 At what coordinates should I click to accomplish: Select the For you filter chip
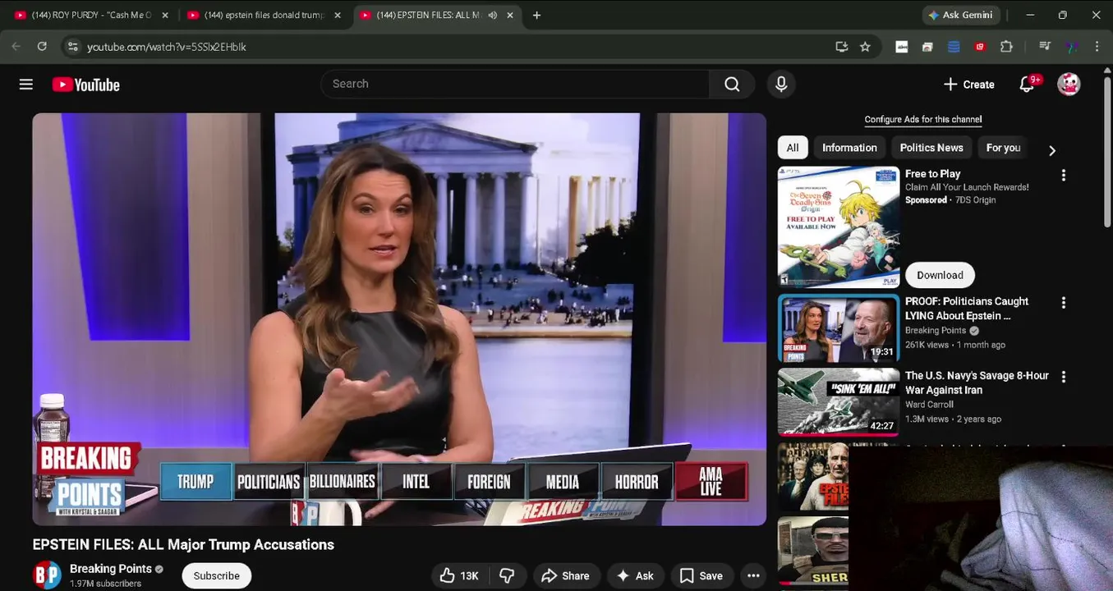[1003, 148]
